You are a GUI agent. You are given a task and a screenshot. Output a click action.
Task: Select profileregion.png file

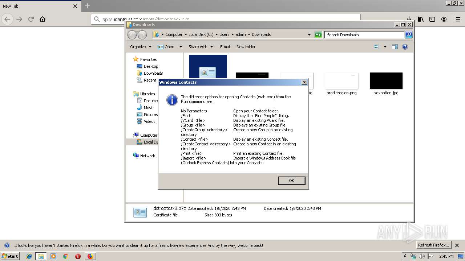click(341, 84)
